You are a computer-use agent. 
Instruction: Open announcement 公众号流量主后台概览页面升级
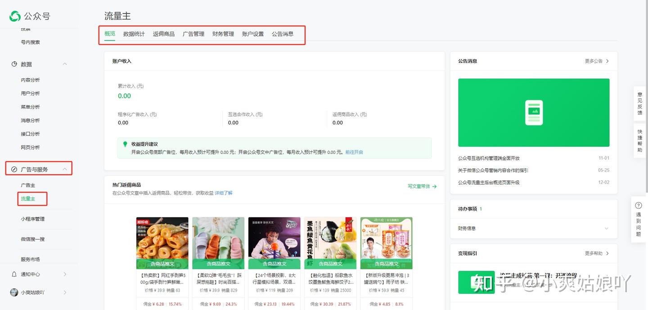click(x=489, y=183)
